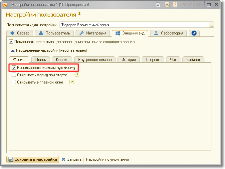Switch to the Поиск sub-tab
Screen dimensions: 225x169
pyautogui.click(x=41, y=60)
